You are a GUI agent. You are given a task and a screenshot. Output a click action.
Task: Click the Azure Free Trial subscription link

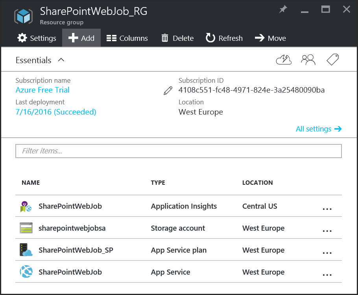tap(42, 90)
